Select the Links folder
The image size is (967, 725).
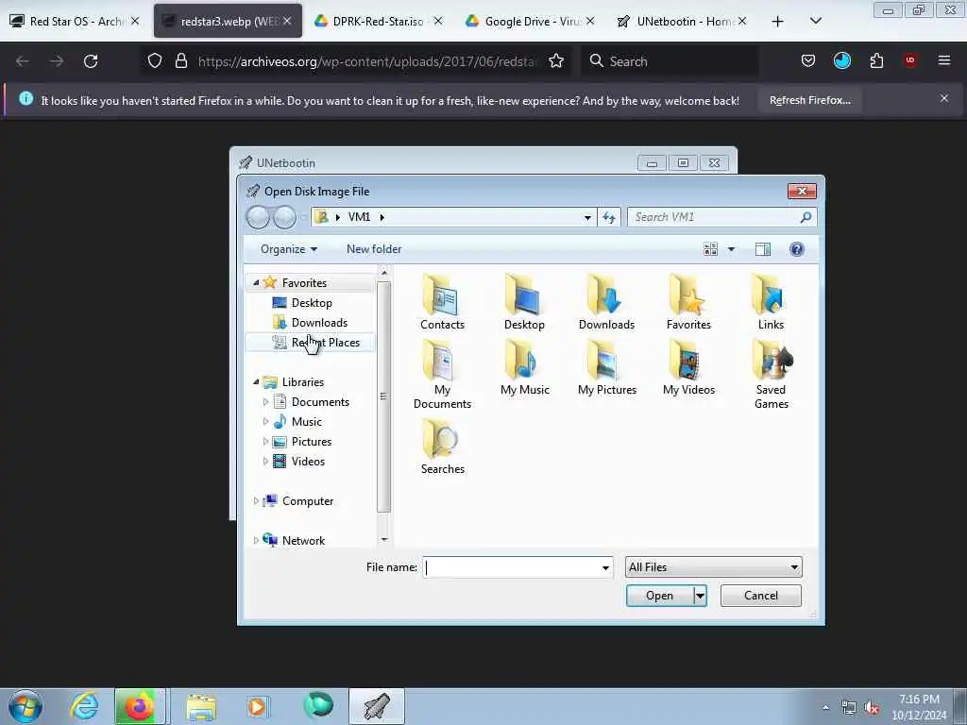click(771, 303)
